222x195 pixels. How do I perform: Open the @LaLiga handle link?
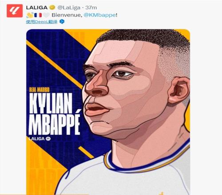pos(69,8)
